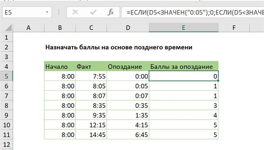Image resolution: width=264 pixels, height=150 pixels.
Task: Select row 9 header
Action: 6,115
